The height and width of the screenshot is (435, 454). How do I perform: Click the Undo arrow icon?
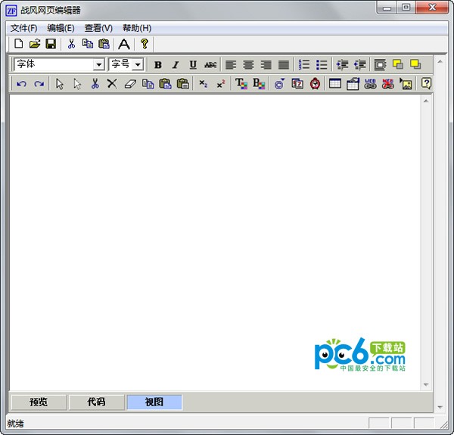[21, 84]
